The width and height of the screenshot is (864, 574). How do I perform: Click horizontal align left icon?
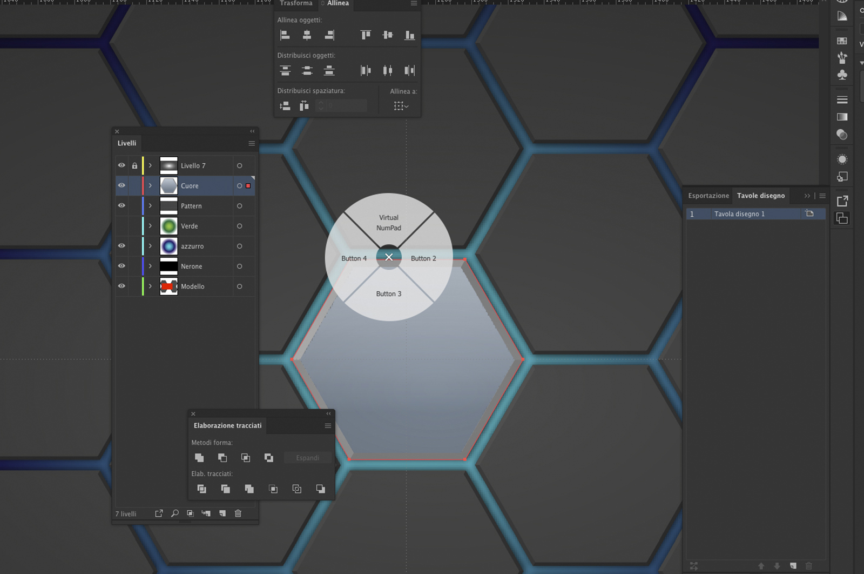[x=285, y=36]
